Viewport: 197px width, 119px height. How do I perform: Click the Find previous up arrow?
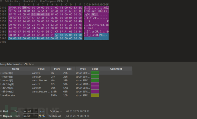(x=44, y=111)
